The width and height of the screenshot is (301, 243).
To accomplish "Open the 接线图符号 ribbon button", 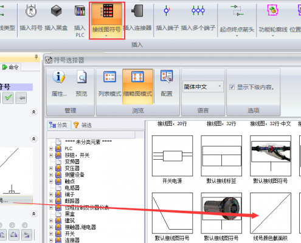I will (x=106, y=21).
